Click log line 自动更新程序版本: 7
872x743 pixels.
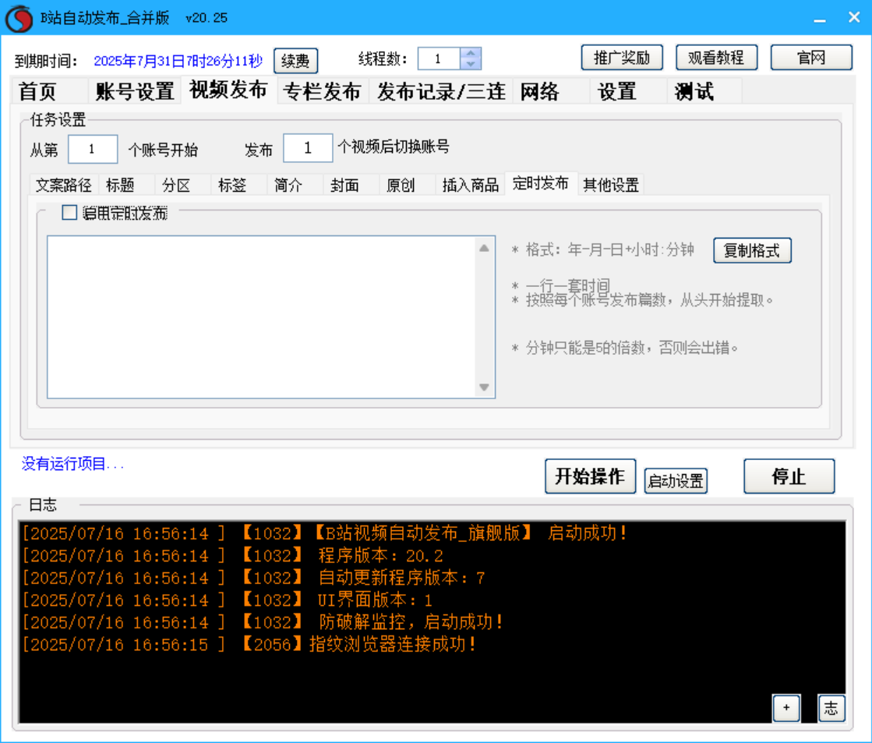(253, 578)
